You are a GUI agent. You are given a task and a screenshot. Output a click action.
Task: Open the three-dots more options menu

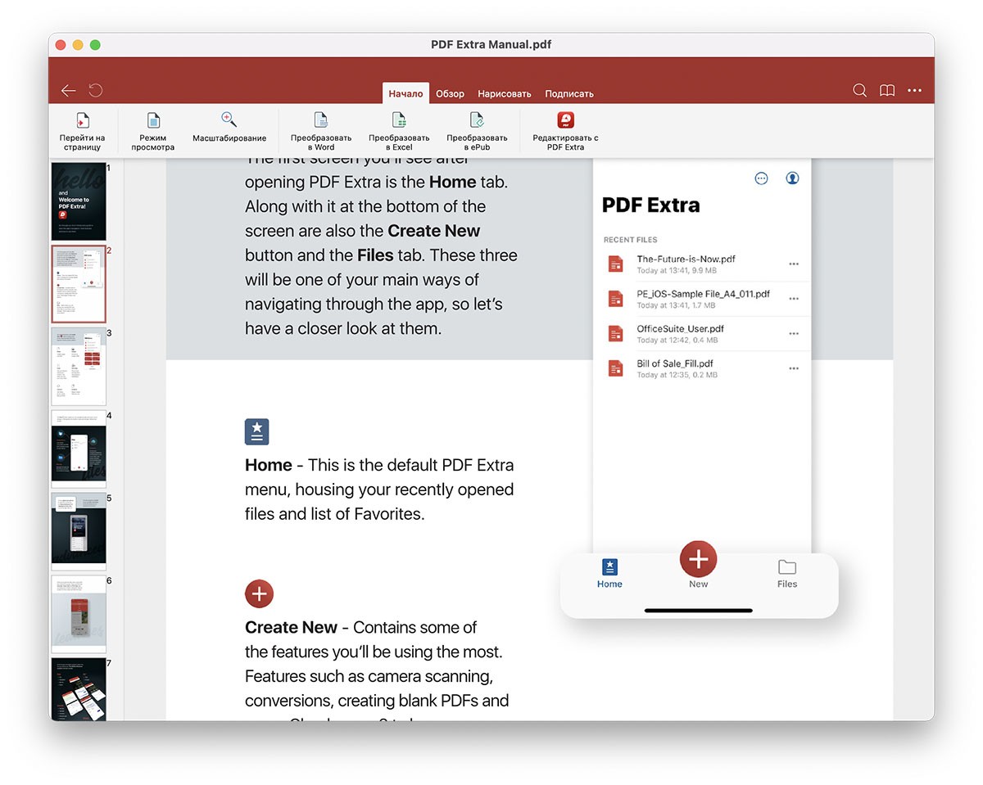coord(915,91)
